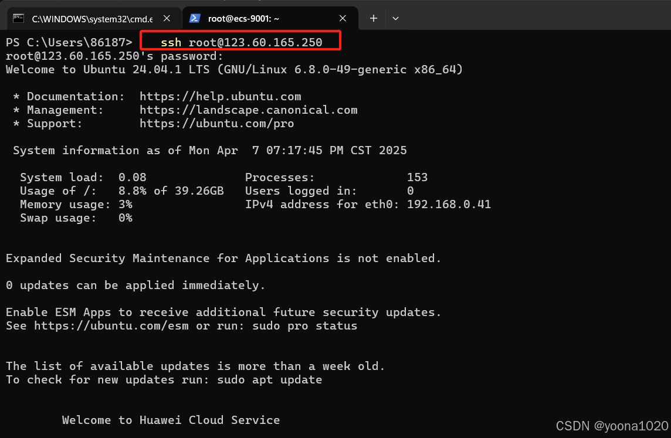Click the Processes count 153
This screenshot has height=438, width=671.
pos(417,178)
